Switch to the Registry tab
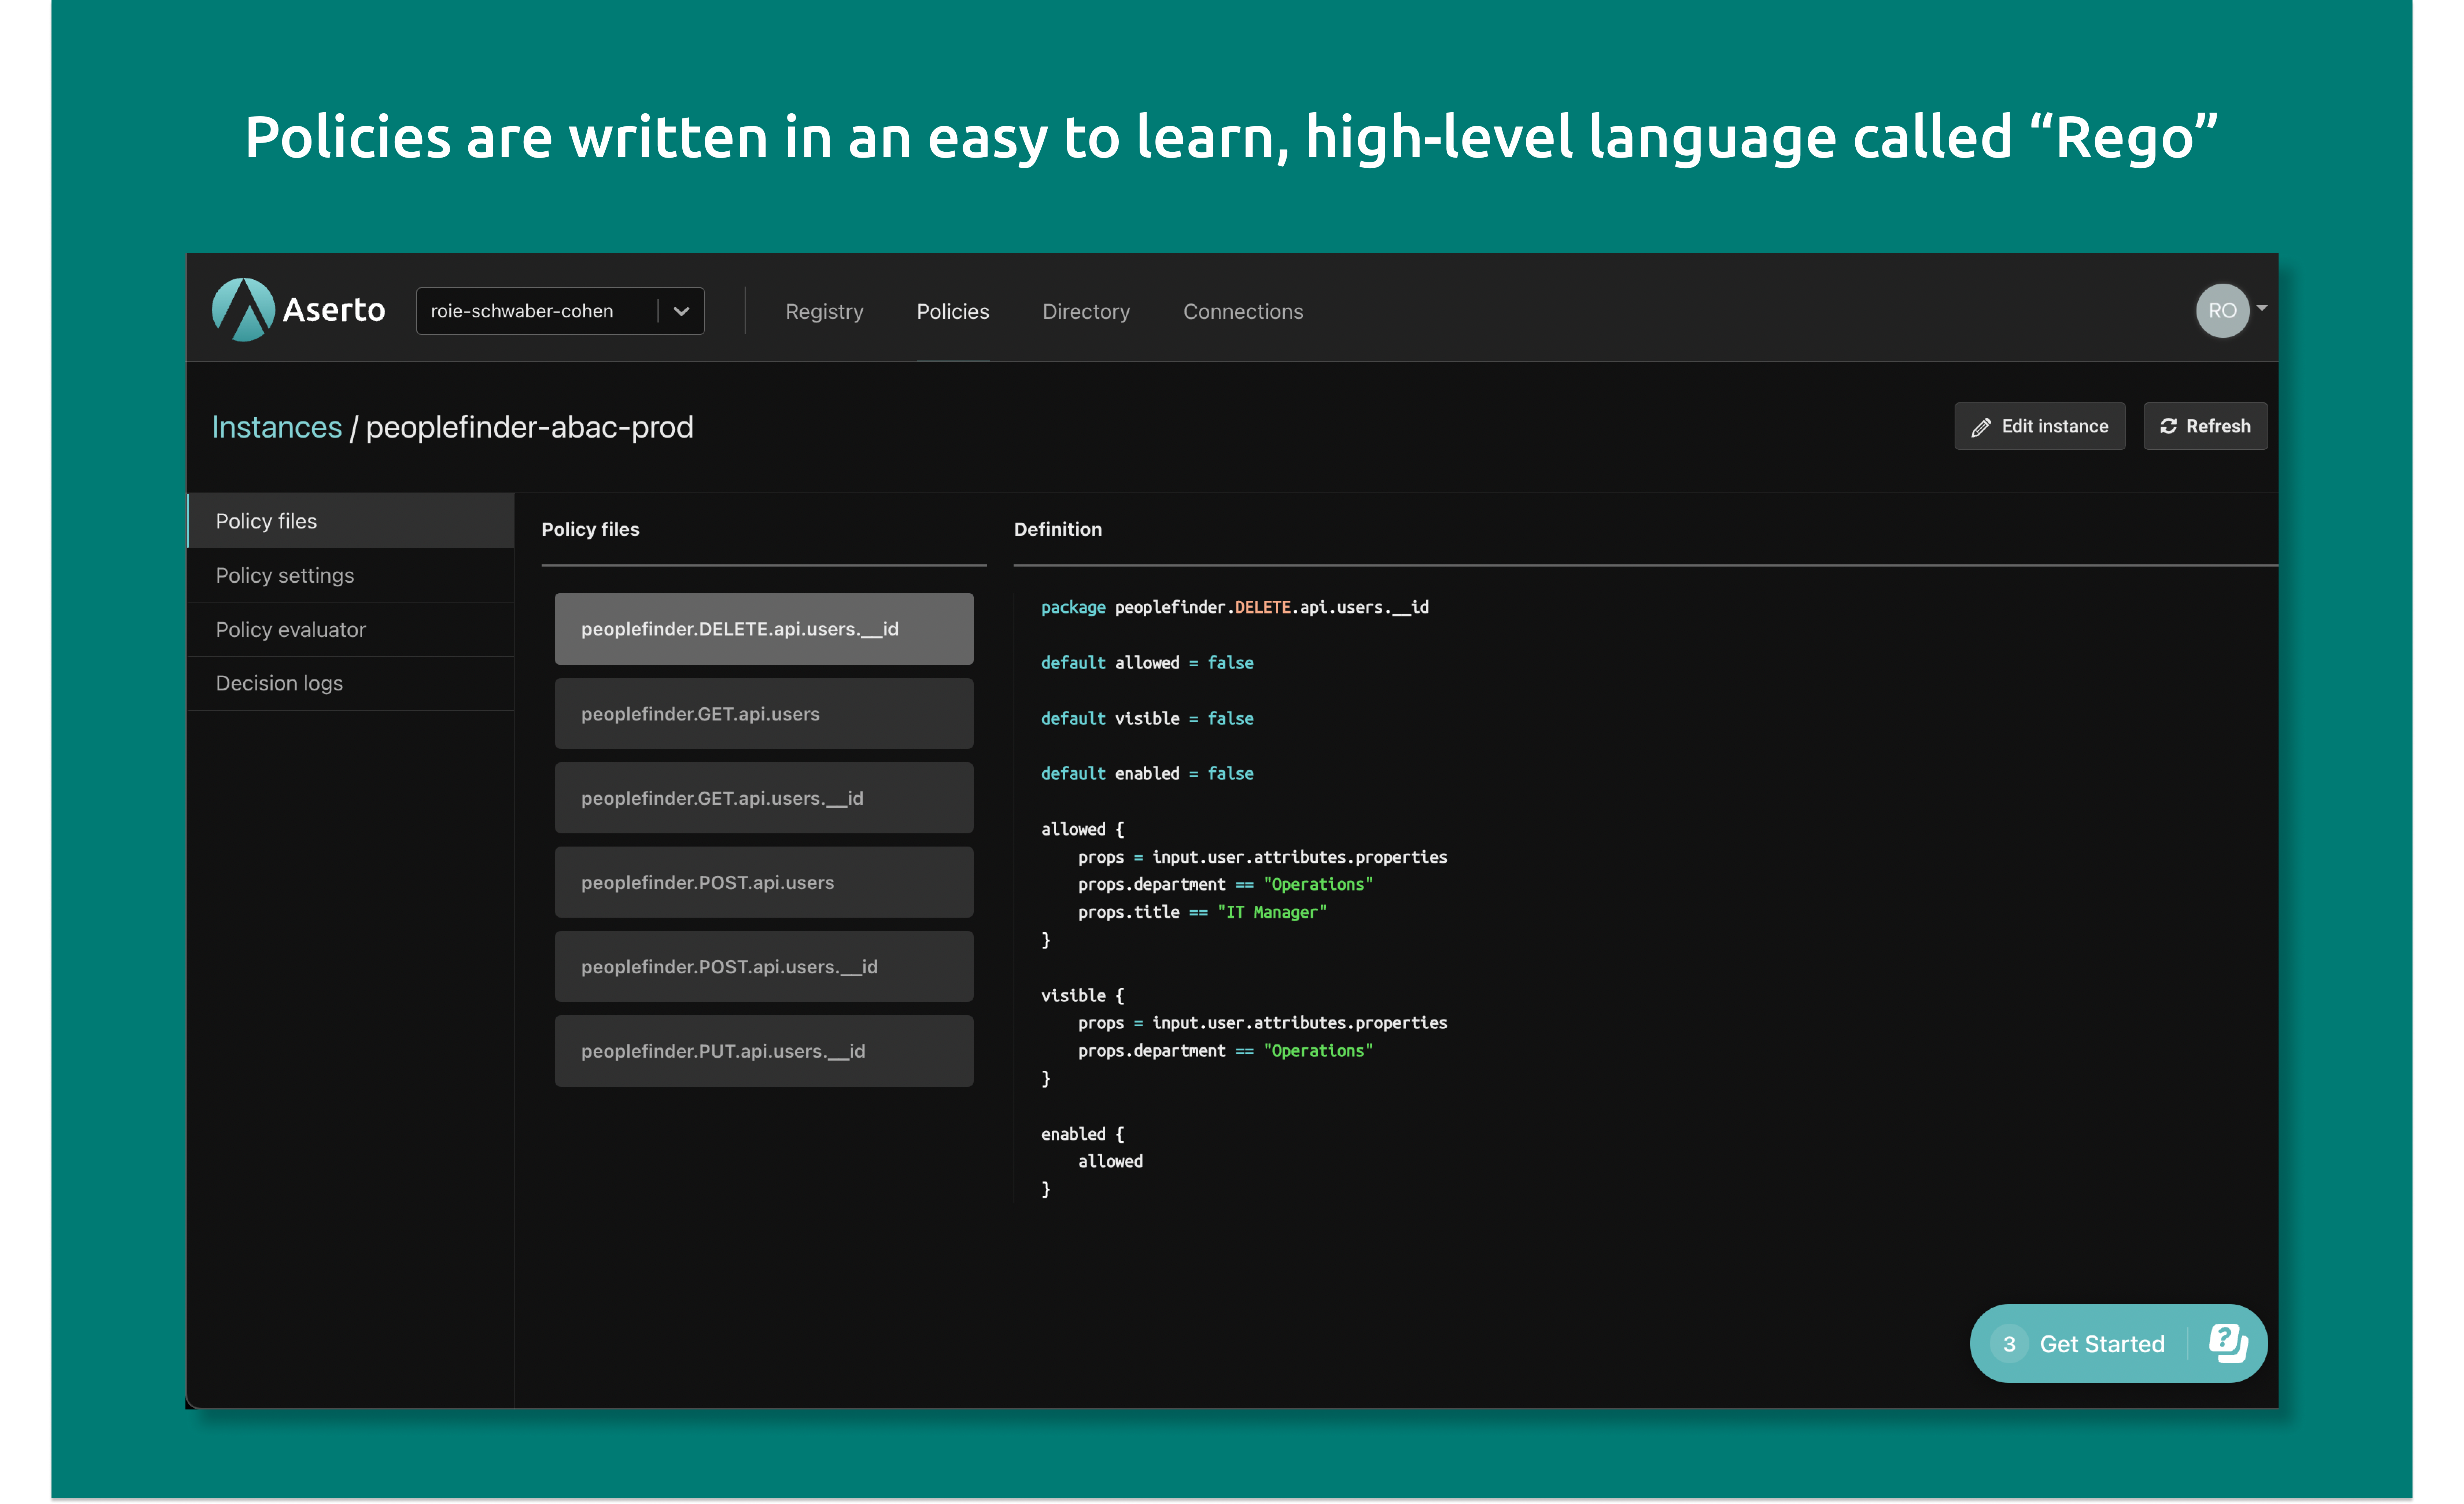The height and width of the screenshot is (1504, 2464). 824,312
